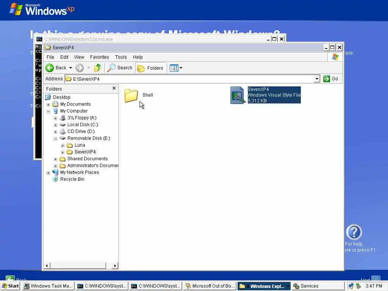Select the Shell folder icon
Viewport: 388px width, 291px height.
[131, 95]
